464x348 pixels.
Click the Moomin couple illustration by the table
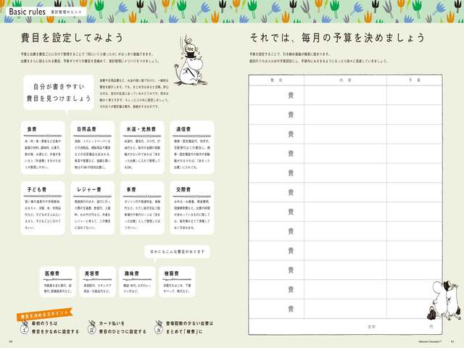[x=443, y=300]
